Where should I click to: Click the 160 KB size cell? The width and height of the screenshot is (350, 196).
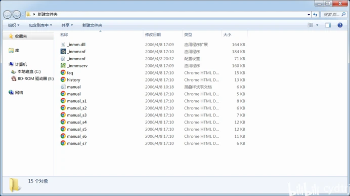coord(238,65)
